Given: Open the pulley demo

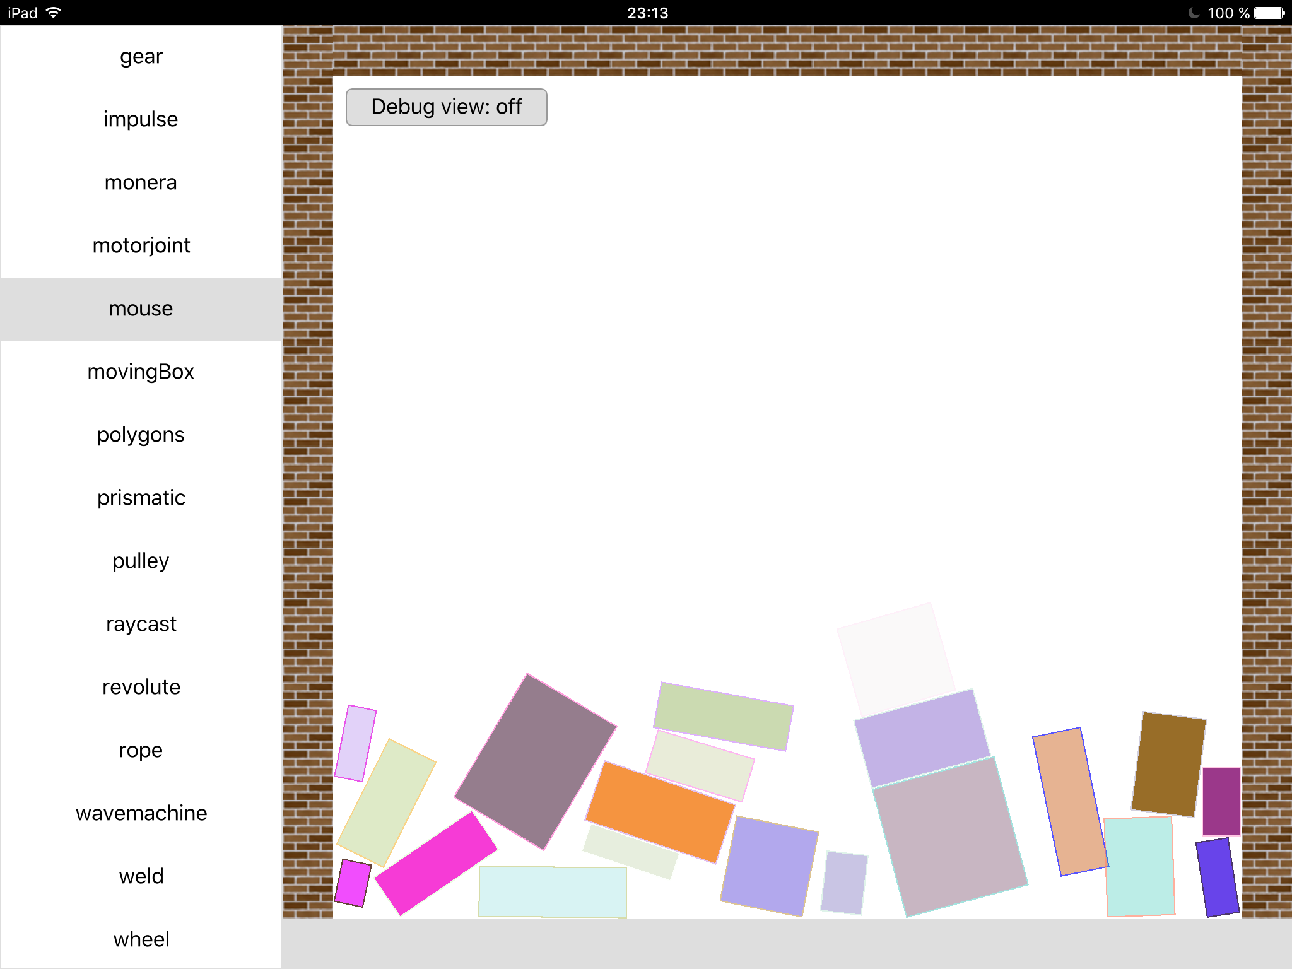Looking at the screenshot, I should click(x=141, y=561).
